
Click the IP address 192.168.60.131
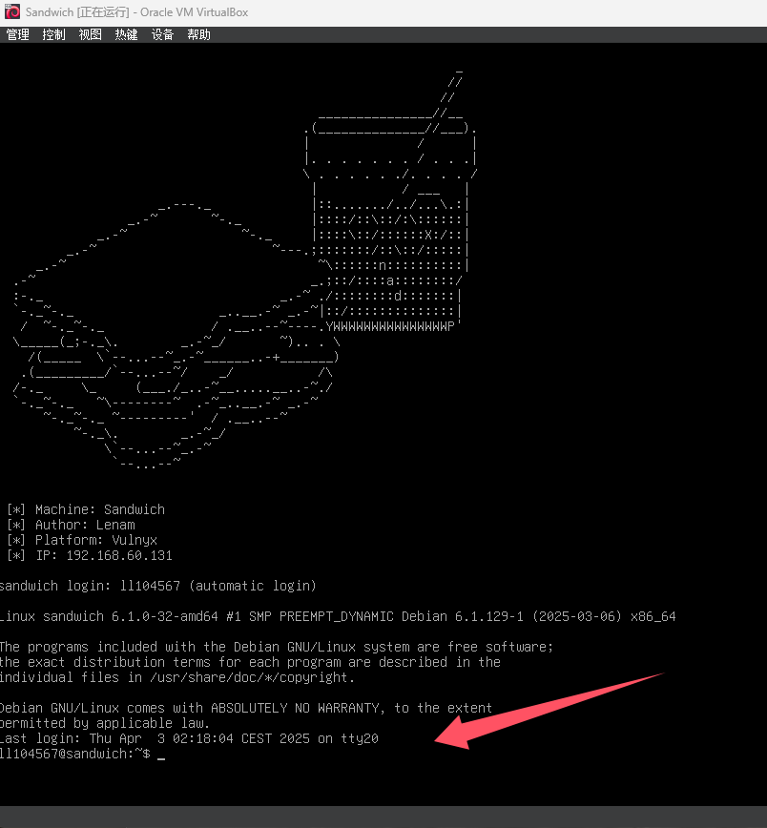point(118,555)
